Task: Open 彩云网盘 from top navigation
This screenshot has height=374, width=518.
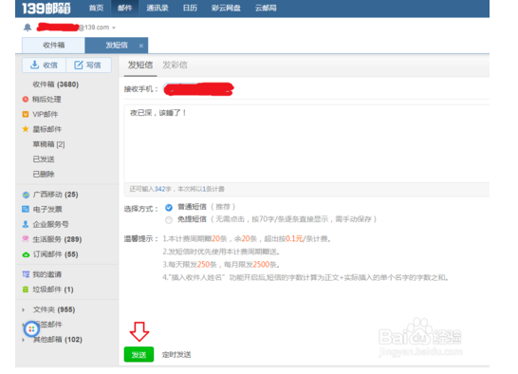Action: pyautogui.click(x=226, y=8)
